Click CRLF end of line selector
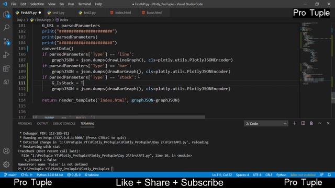Image resolution: width=335 pixels, height=188 pixels. click(x=269, y=175)
